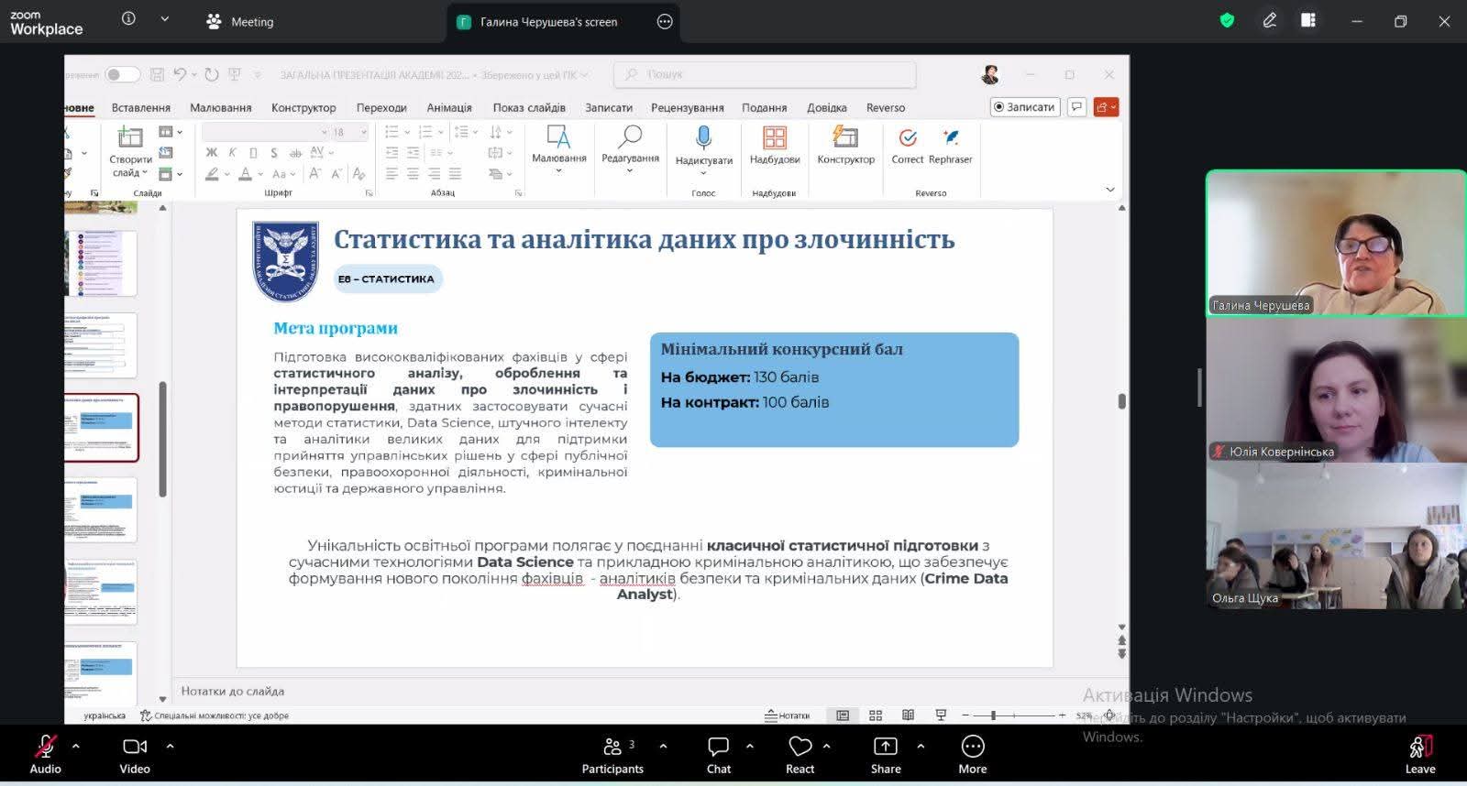
Task: Open the Drawing (Малювання) shapes icon
Action: [x=558, y=137]
